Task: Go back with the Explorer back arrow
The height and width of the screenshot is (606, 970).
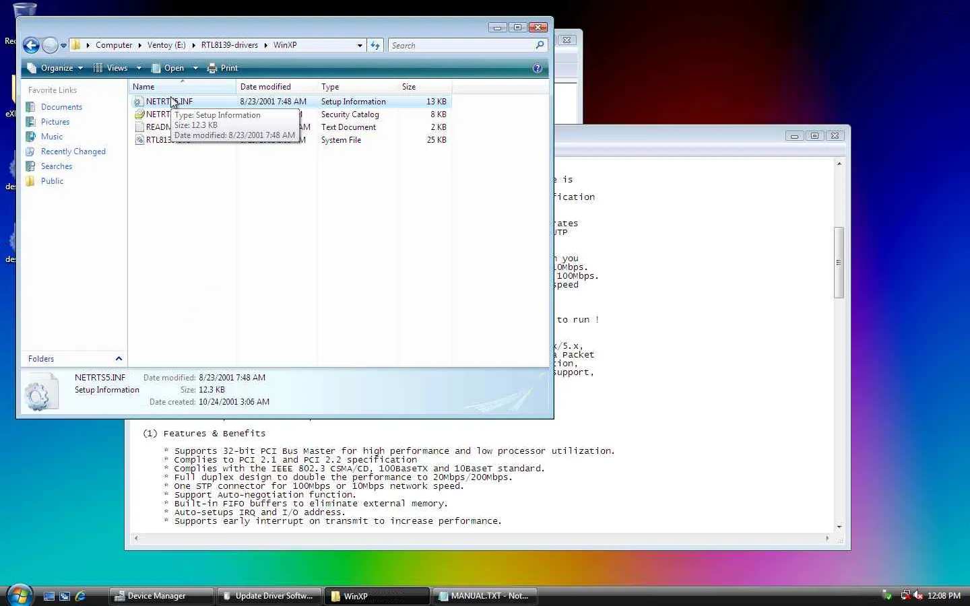Action: pos(31,45)
